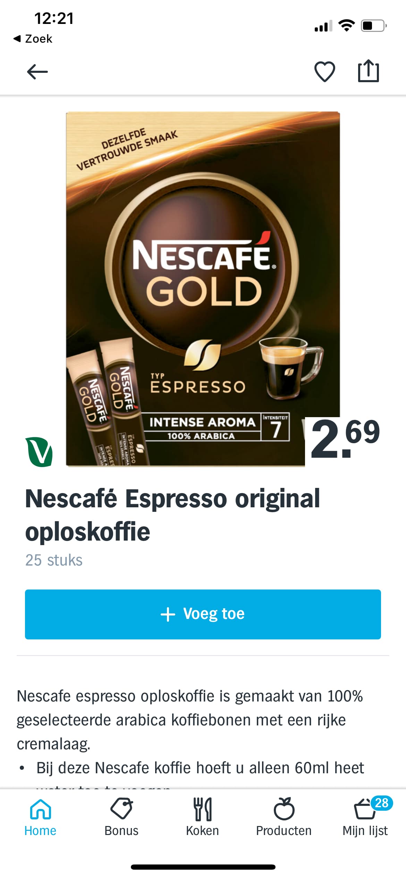Tap the 25 stuks quantity text
This screenshot has height=878, width=406.
coord(54,560)
